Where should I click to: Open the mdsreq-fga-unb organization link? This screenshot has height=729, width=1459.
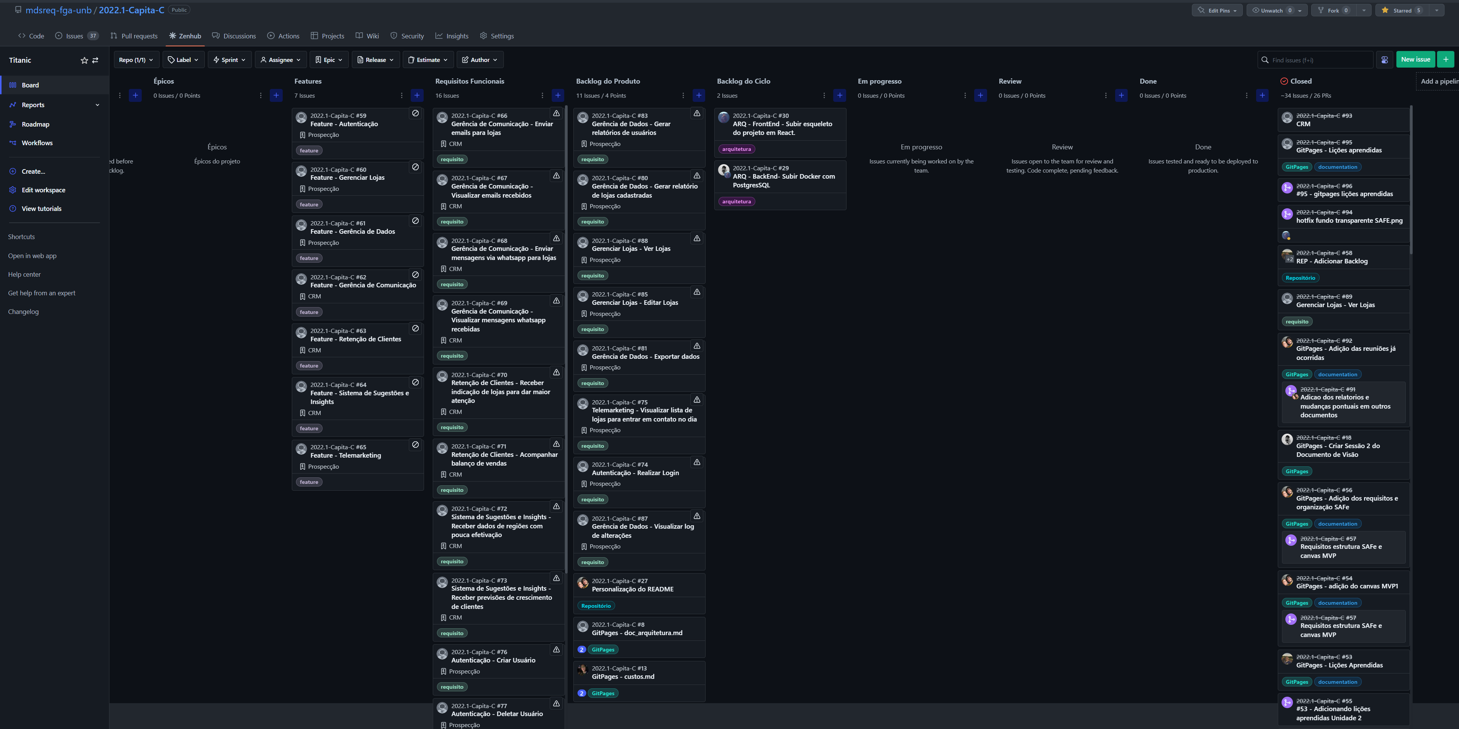point(59,10)
